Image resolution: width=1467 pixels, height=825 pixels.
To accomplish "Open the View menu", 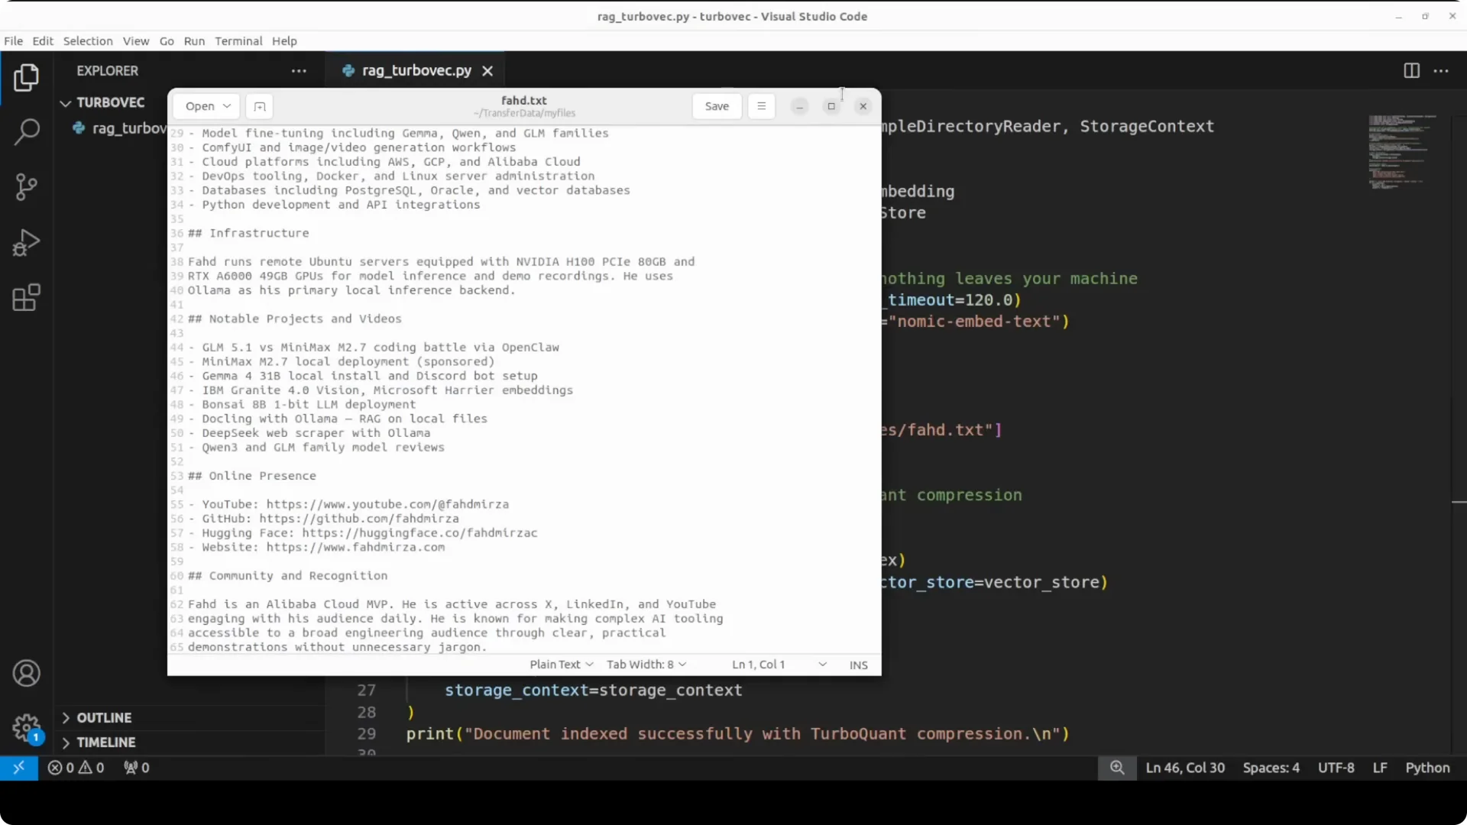I will point(136,41).
